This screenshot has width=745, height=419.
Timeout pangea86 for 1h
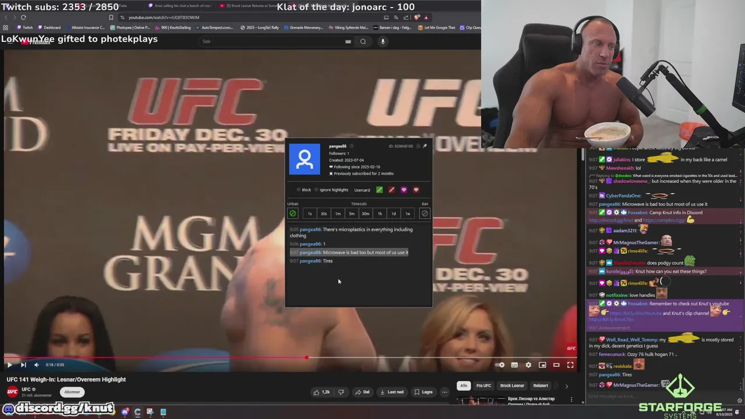379,214
